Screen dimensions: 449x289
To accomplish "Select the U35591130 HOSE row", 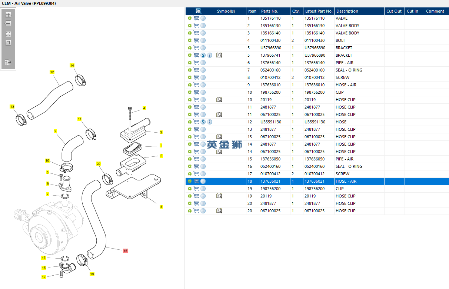I will point(317,122).
